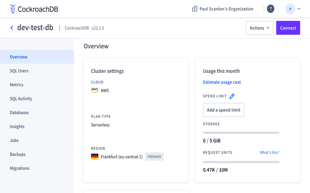Click the Add a spend limit button

coord(224,110)
